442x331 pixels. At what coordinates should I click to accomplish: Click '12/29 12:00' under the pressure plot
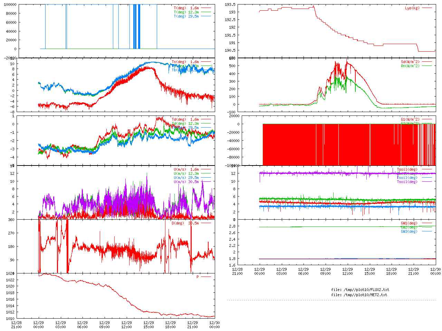tap(126, 325)
